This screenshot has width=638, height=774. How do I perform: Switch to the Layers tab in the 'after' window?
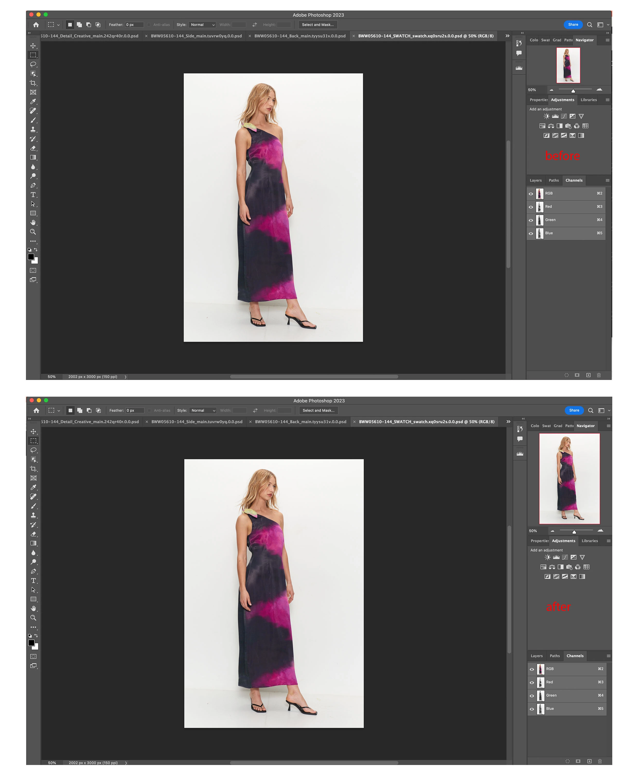point(537,656)
